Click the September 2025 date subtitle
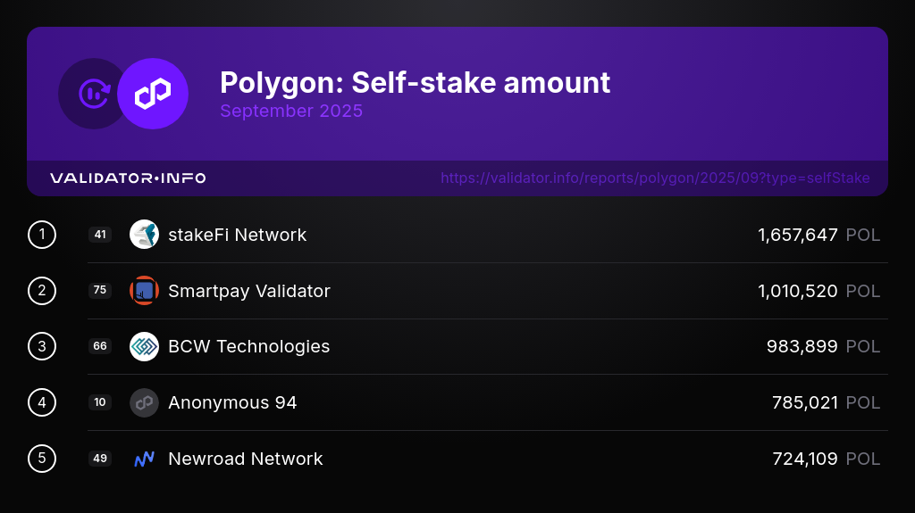915x513 pixels. [291, 112]
